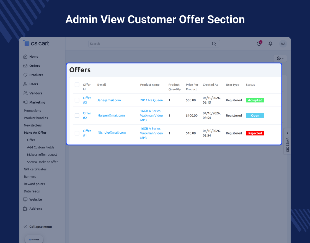This screenshot has height=243, width=310.
Task: Collapse the menu with the double chevron
Action: point(25,227)
